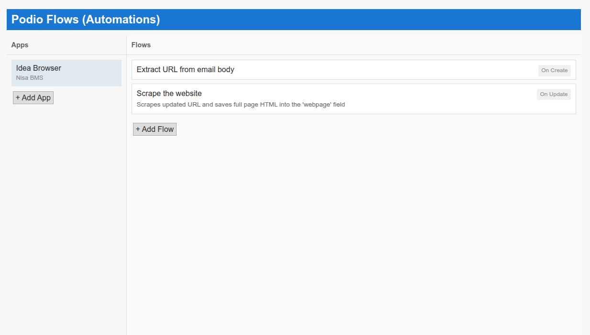Click the 'Podio Flows (Automations)' header title

coord(85,20)
